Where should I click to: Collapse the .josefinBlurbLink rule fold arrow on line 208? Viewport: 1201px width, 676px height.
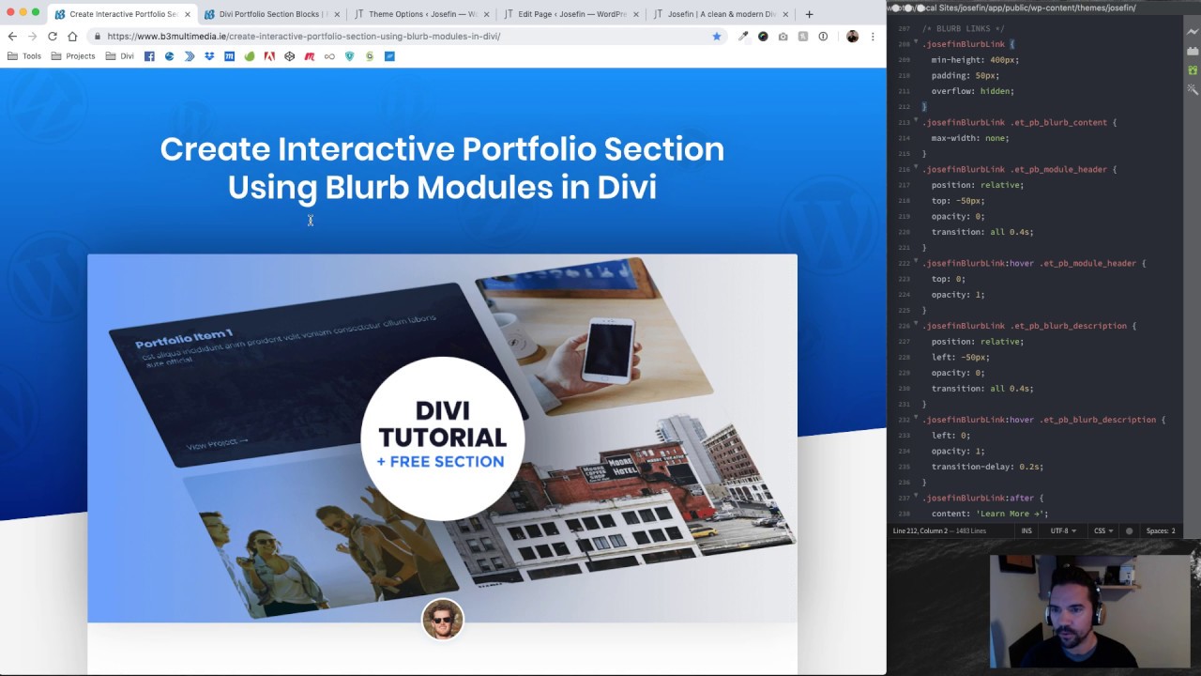(916, 44)
